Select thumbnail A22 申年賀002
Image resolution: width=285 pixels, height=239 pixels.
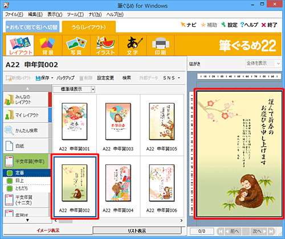[75, 187]
